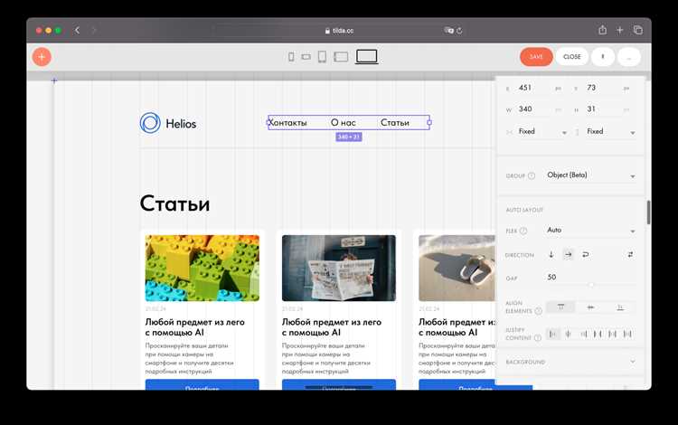Image resolution: width=678 pixels, height=425 pixels.
Task: Click the reverse order swap icon
Action: click(x=630, y=255)
